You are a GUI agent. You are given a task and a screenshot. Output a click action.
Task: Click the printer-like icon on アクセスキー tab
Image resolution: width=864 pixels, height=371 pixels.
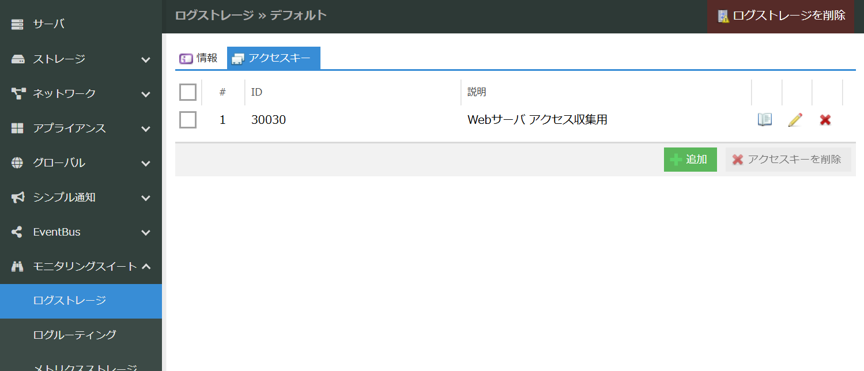(238, 59)
